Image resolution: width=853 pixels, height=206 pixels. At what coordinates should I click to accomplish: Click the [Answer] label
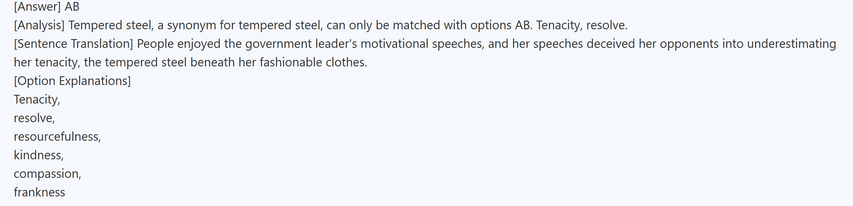tap(37, 7)
